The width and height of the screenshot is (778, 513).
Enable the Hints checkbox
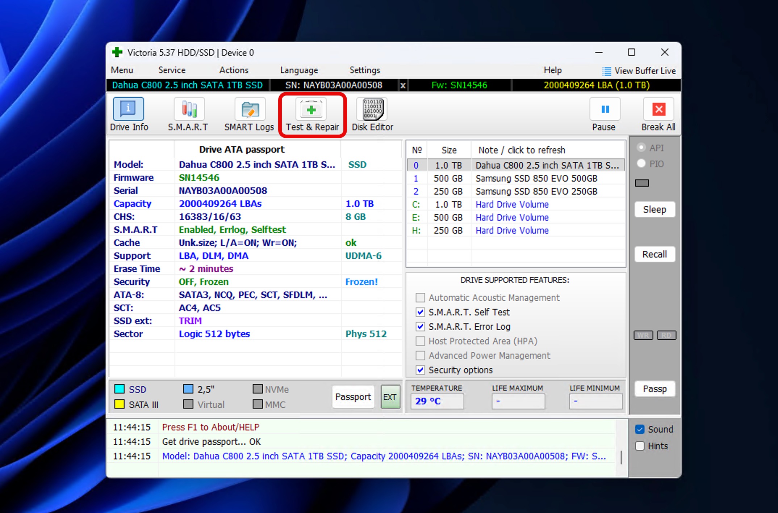pyautogui.click(x=640, y=446)
